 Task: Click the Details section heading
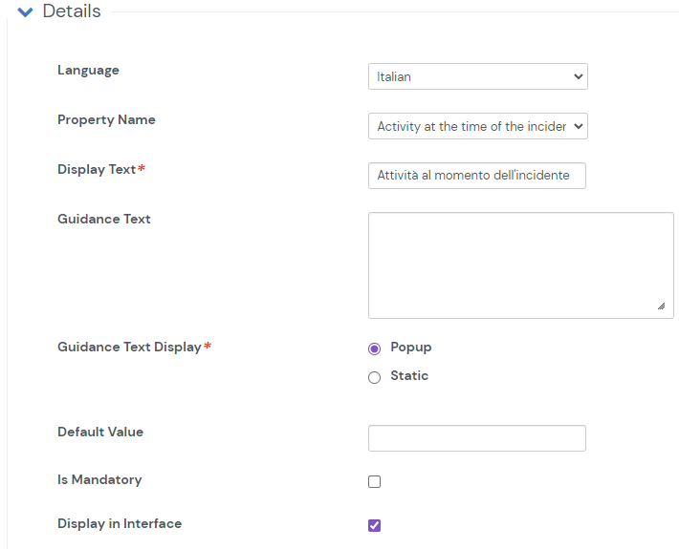[x=72, y=11]
